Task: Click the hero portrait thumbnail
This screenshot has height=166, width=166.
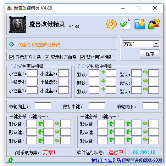Action: coord(18,25)
